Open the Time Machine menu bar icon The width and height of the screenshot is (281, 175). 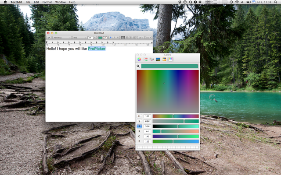pyautogui.click(x=231, y=2)
